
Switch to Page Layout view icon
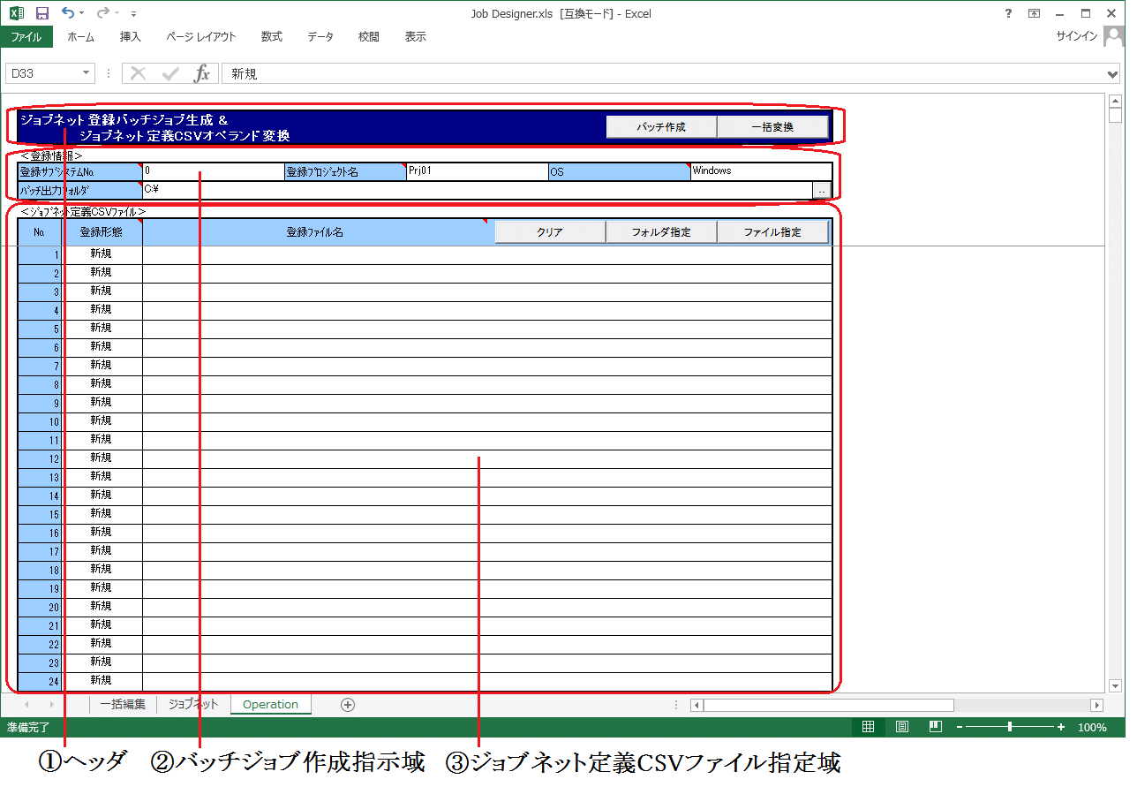pyautogui.click(x=902, y=727)
